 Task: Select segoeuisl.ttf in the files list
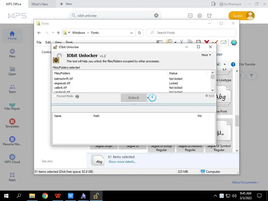[x=62, y=83]
